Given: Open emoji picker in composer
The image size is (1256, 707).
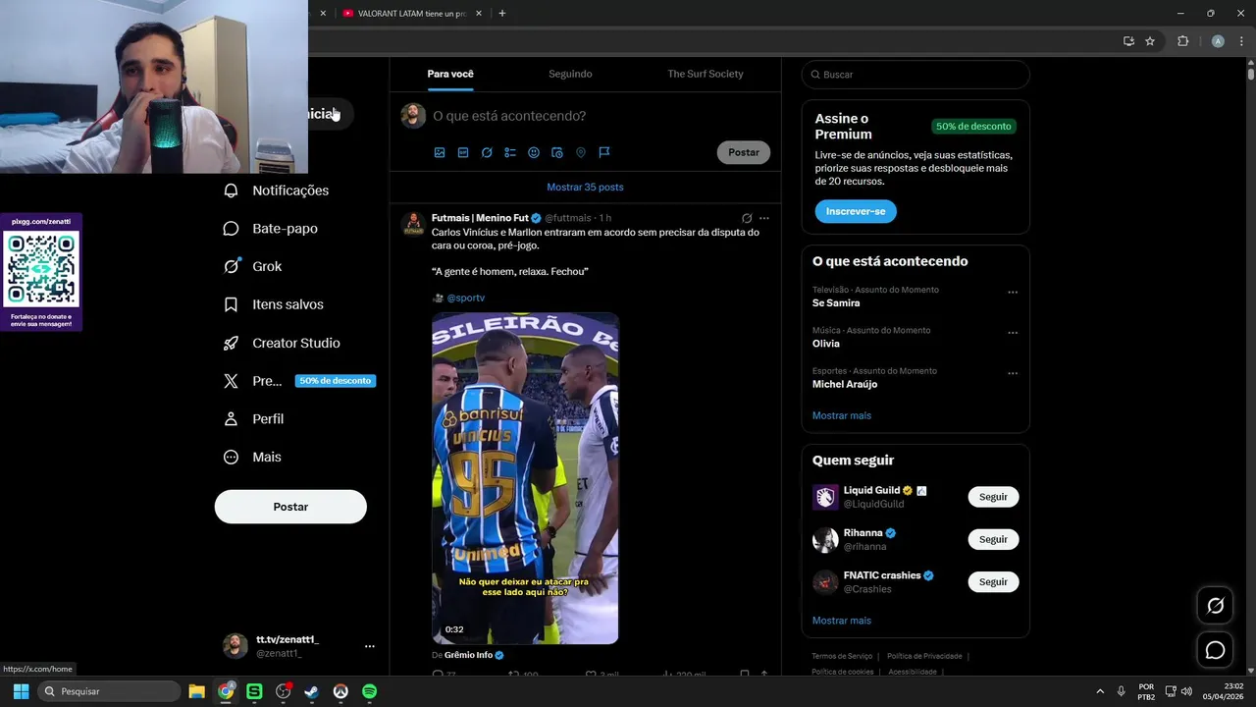Looking at the screenshot, I should pyautogui.click(x=534, y=152).
